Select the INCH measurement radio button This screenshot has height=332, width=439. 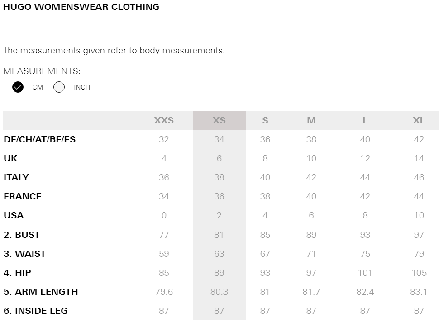[59, 87]
